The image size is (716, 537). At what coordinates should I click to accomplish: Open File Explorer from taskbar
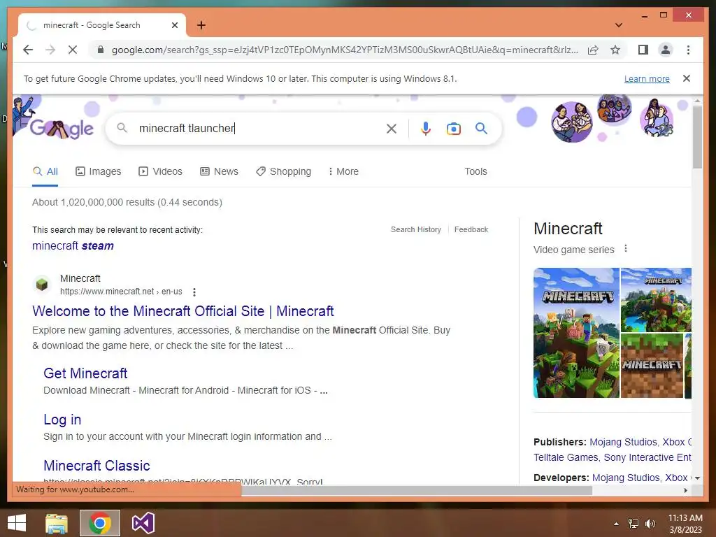click(56, 523)
